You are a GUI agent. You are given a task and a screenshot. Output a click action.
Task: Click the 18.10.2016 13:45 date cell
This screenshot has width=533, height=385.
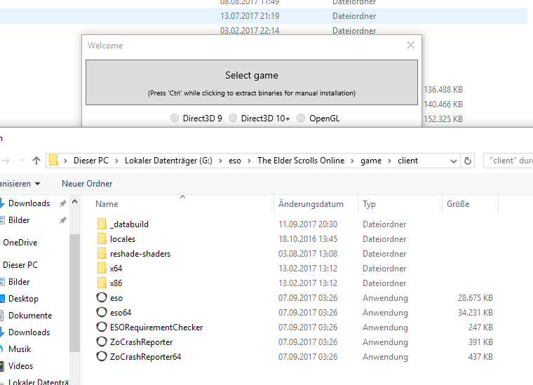point(308,239)
